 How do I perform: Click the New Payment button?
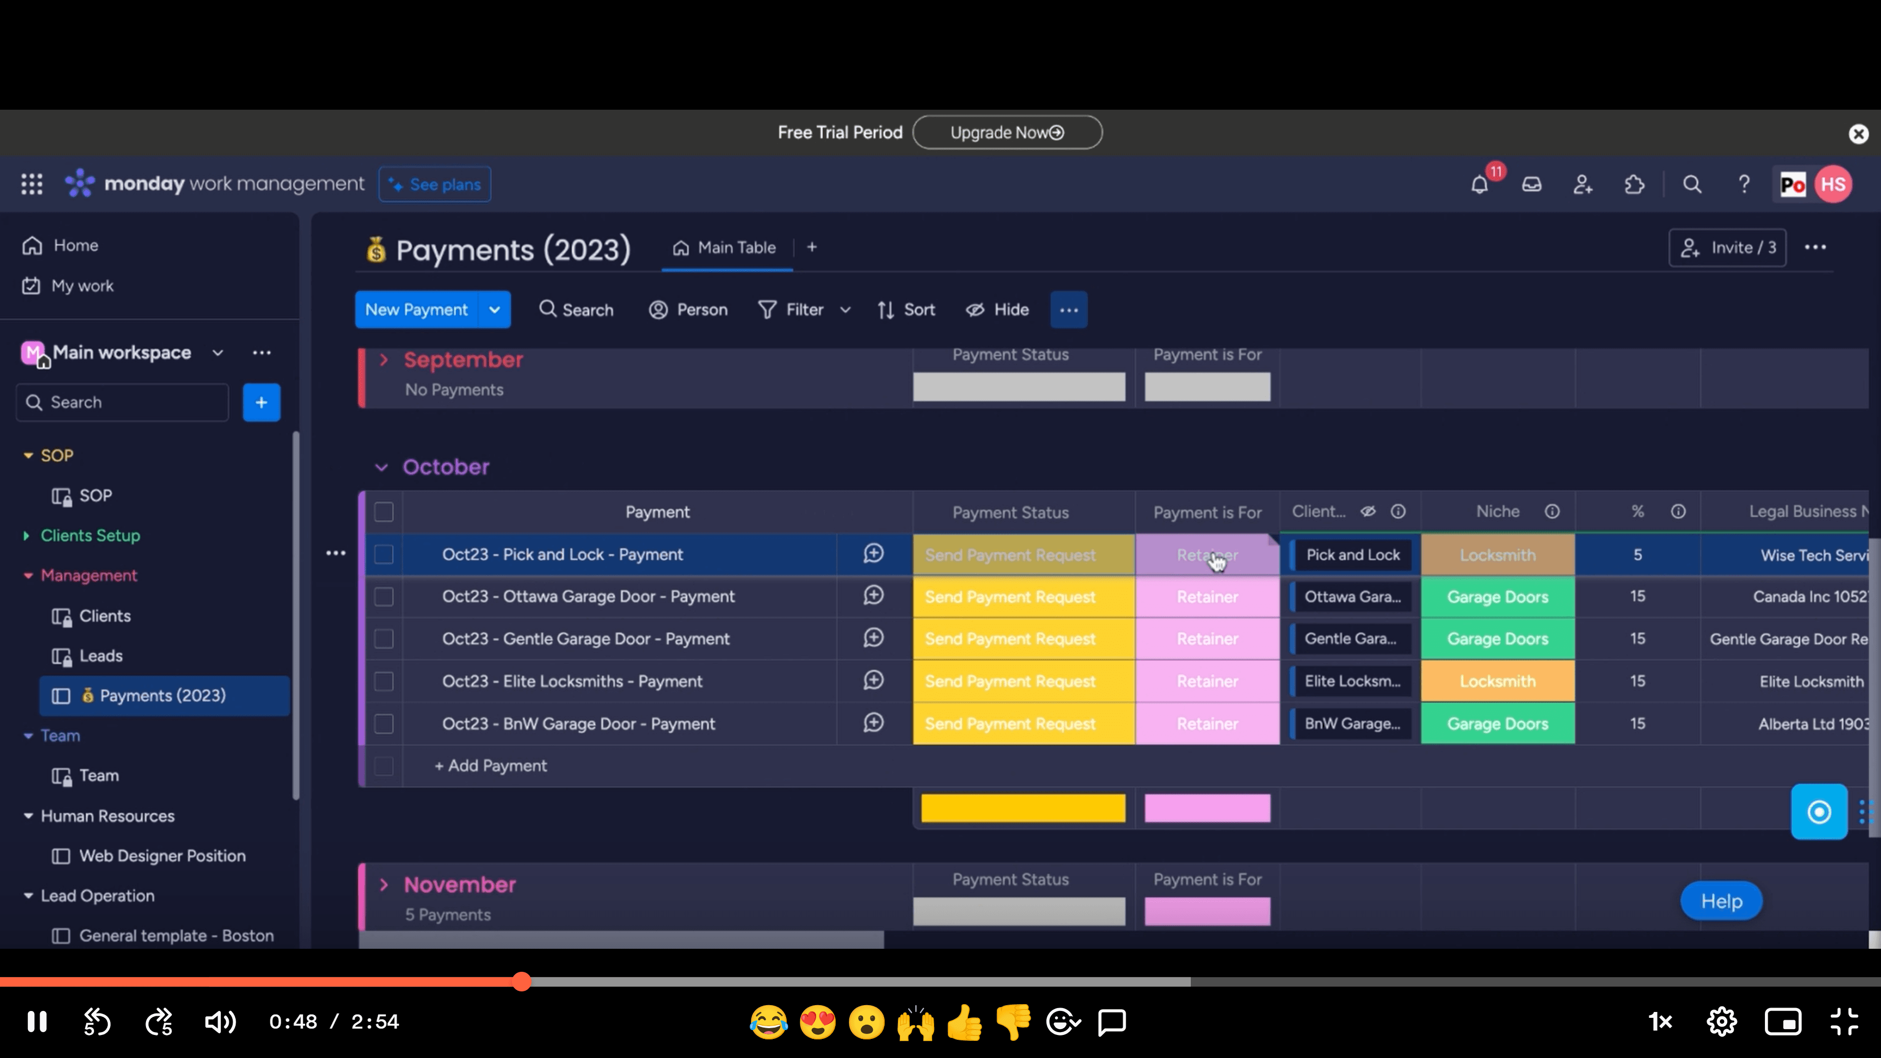416,310
